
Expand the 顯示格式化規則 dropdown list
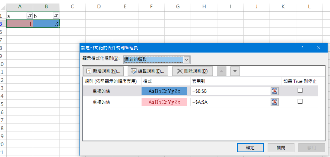click(187, 60)
